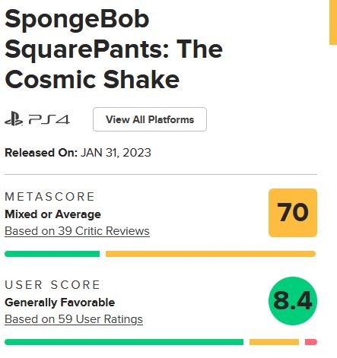Select the green positive critic reviews bar
Screen dimensions: 337x358
[x=52, y=254]
